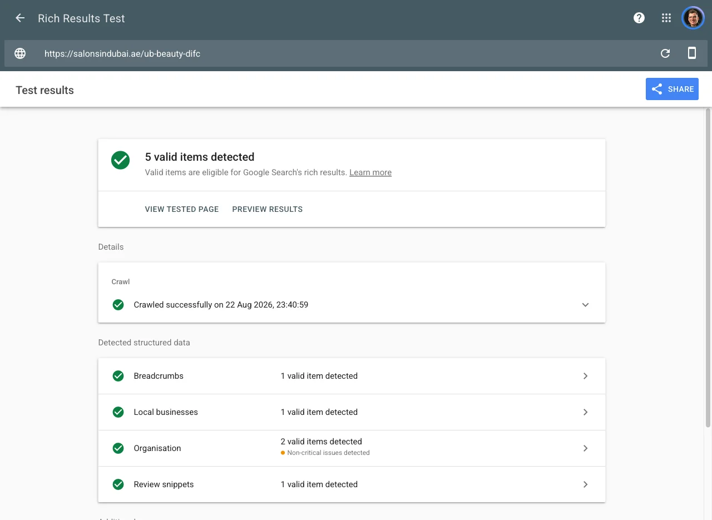Select the Local businesses label

166,412
